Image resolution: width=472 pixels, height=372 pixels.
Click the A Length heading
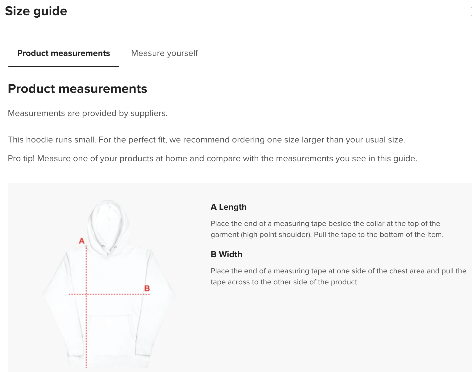(x=229, y=207)
